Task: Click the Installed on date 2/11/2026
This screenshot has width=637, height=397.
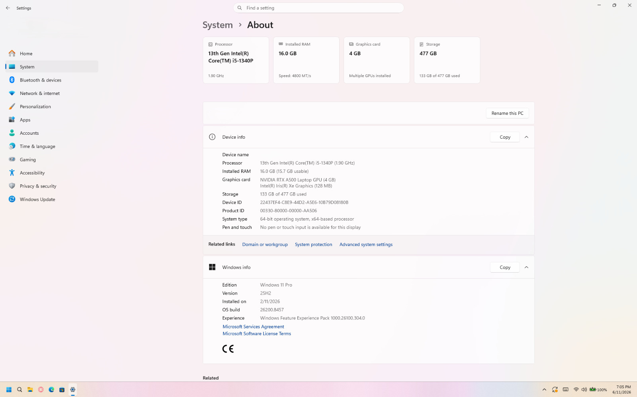Action: (x=270, y=302)
